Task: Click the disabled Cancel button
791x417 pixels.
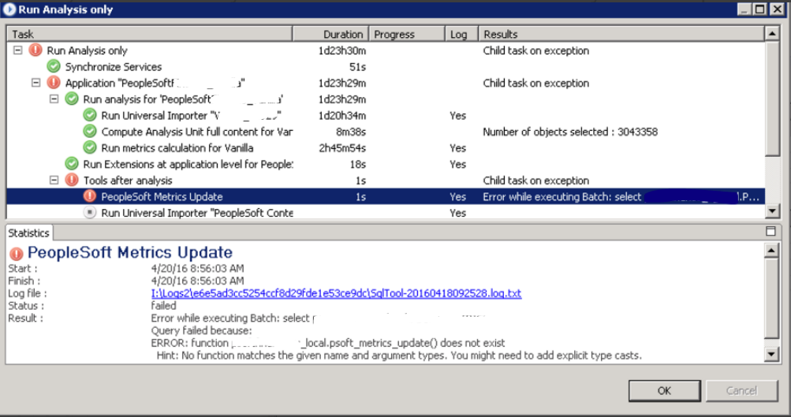Action: pyautogui.click(x=741, y=391)
